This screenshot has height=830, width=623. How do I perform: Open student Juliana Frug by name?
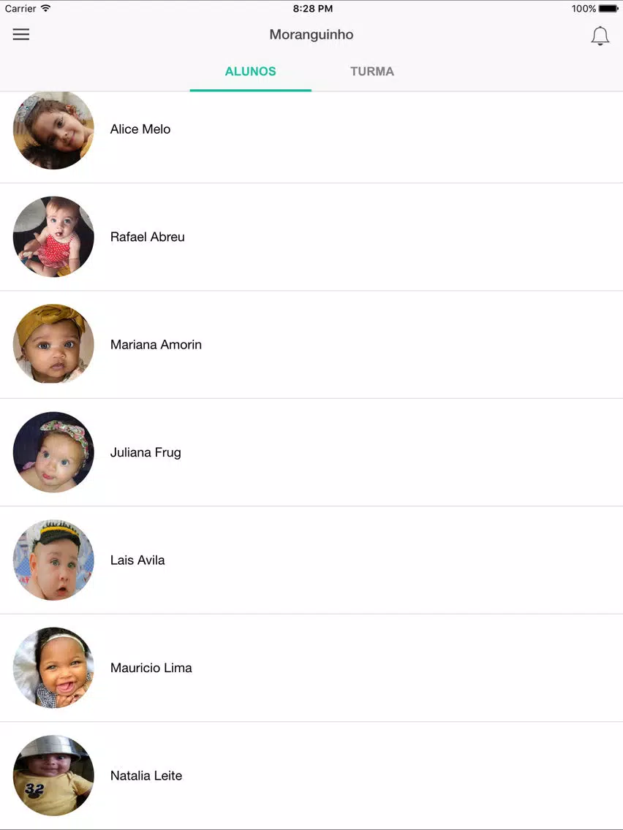(146, 452)
